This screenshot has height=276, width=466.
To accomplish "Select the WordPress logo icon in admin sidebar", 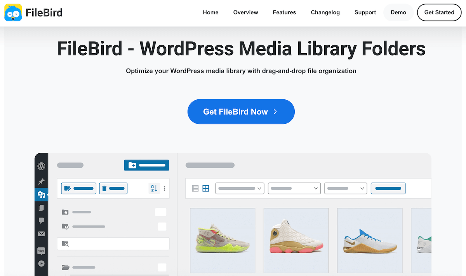I will coord(41,166).
